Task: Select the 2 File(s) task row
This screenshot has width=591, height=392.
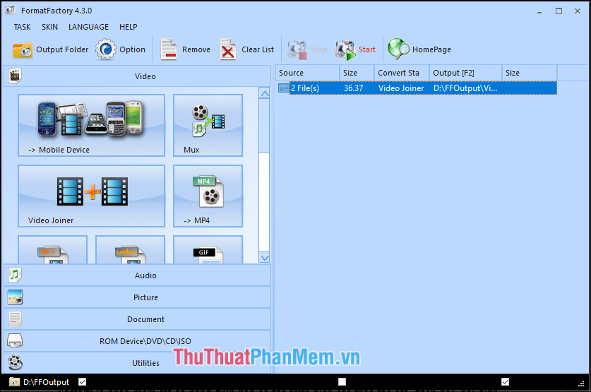Action: [x=417, y=88]
